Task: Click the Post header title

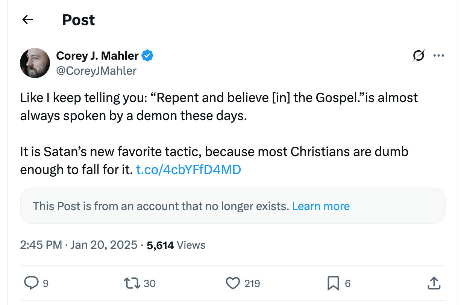Action: (x=79, y=20)
